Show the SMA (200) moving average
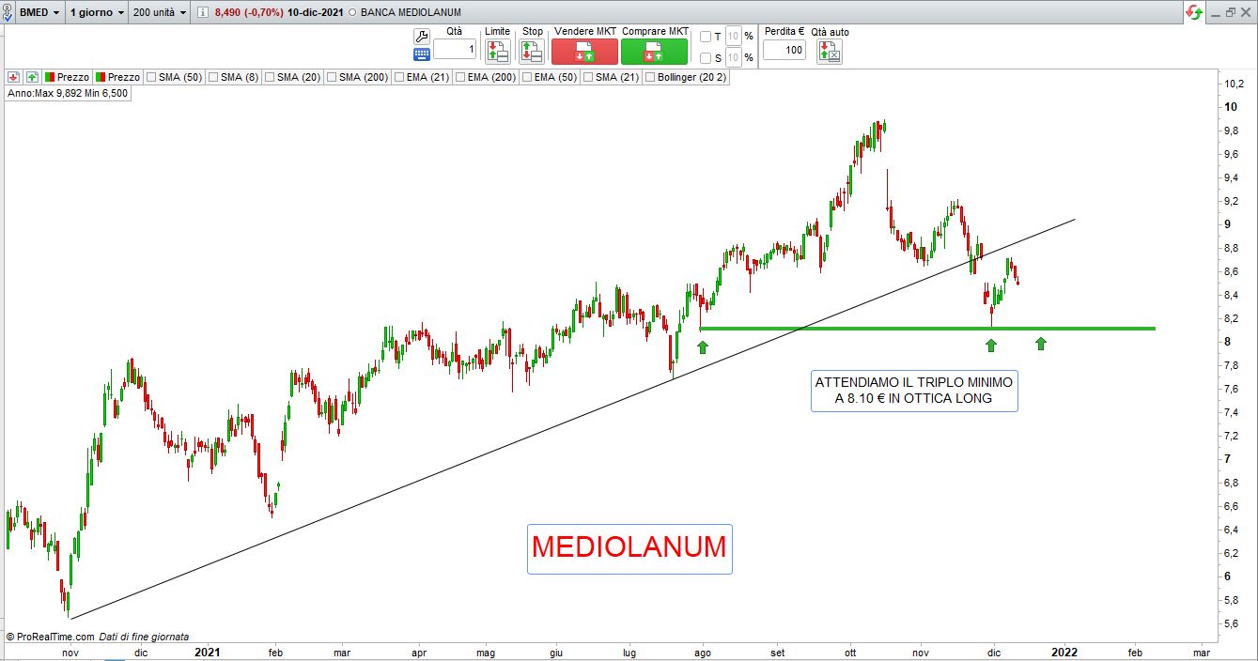Image resolution: width=1258 pixels, height=661 pixels. (x=332, y=77)
